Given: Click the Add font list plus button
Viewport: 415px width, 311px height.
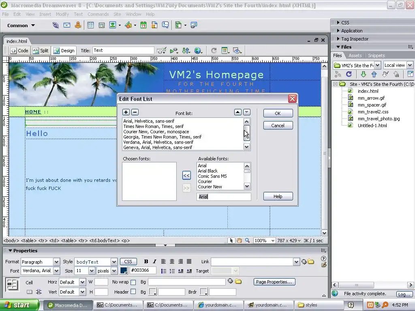Looking at the screenshot, I should (126, 112).
